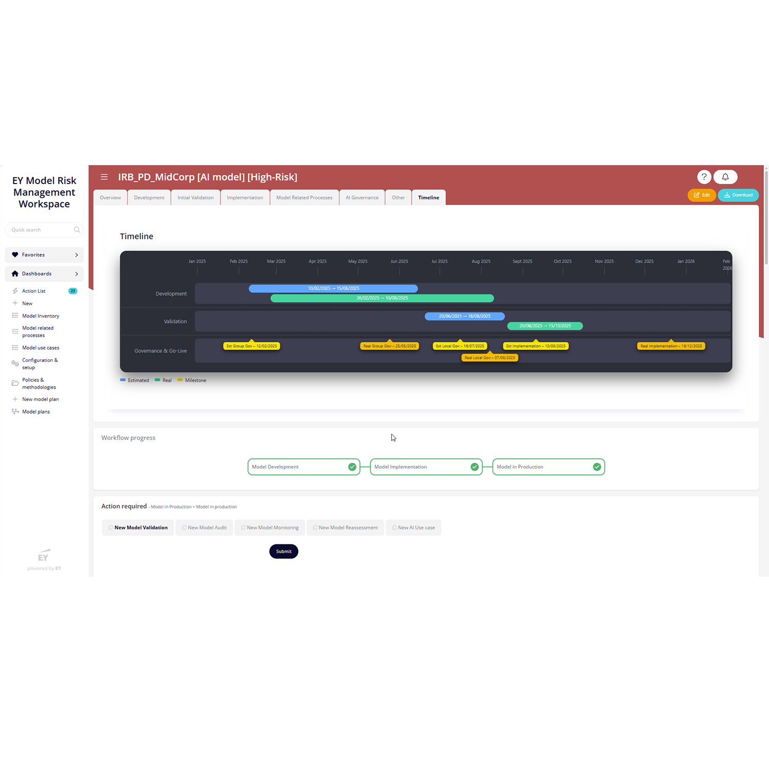The height and width of the screenshot is (769, 769).
Task: Open notifications bell icon
Action: coord(725,177)
